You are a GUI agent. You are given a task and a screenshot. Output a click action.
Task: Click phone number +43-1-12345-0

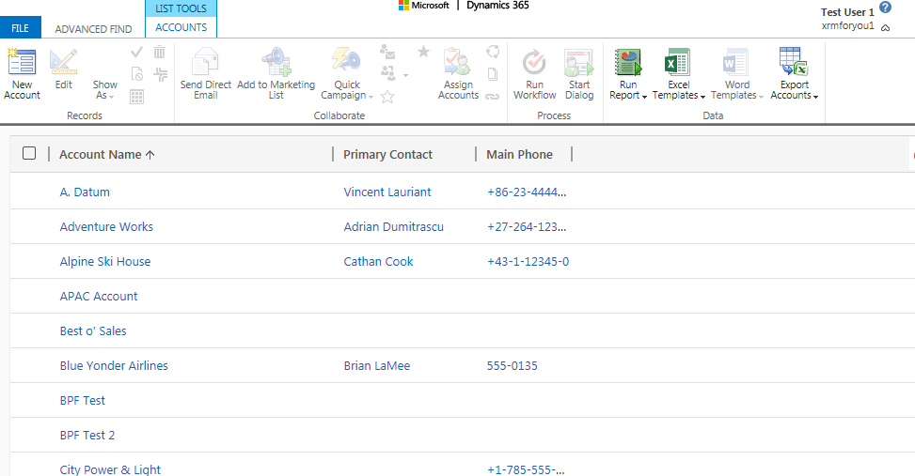click(528, 262)
